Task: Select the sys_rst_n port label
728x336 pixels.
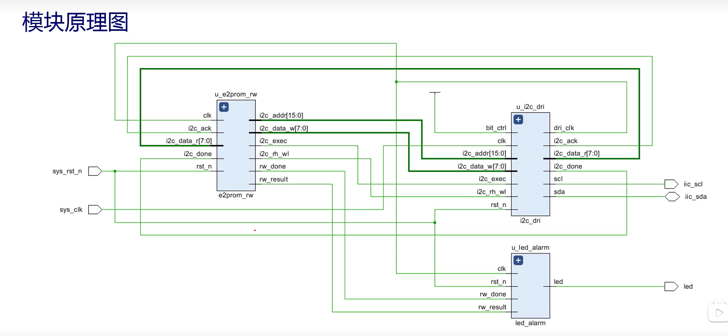Action: point(67,171)
